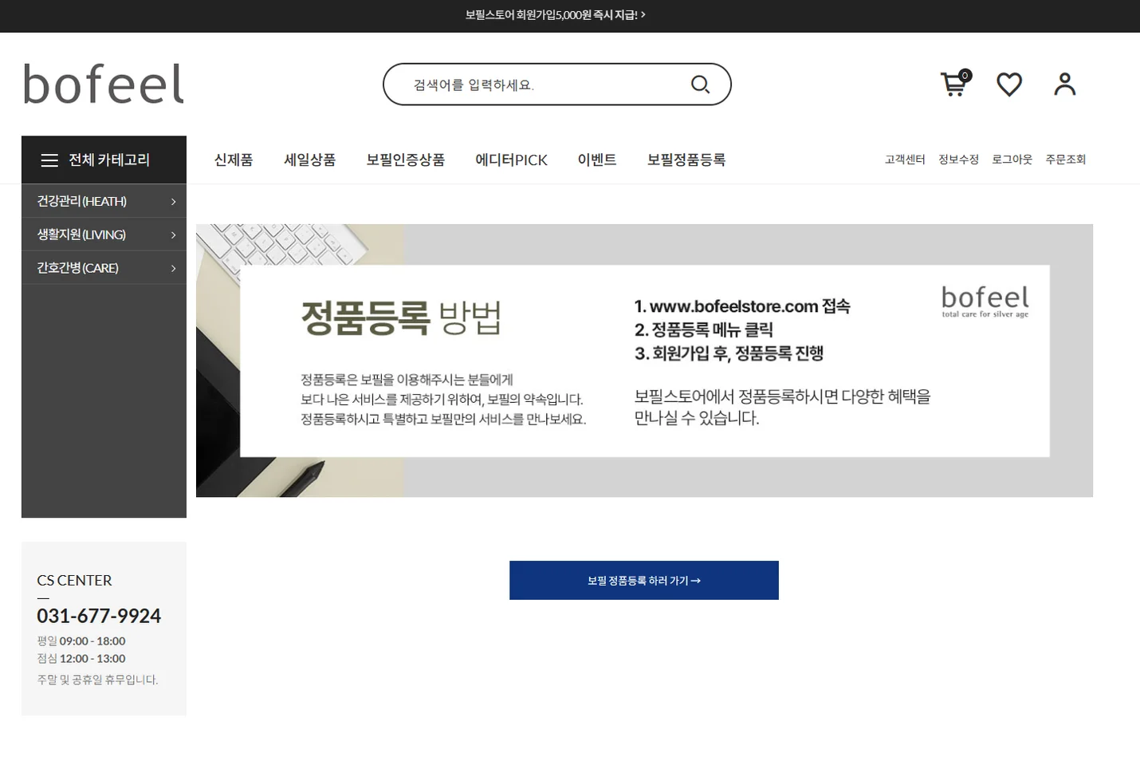
Task: Click the 로그아웃 link
Action: (1012, 160)
